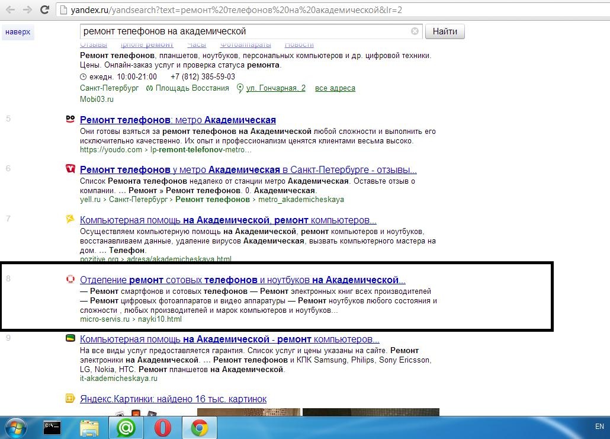Image resolution: width=610 pixels, height=439 pixels.
Task: Click the yellow star favicon for result 7
Action: (70, 219)
